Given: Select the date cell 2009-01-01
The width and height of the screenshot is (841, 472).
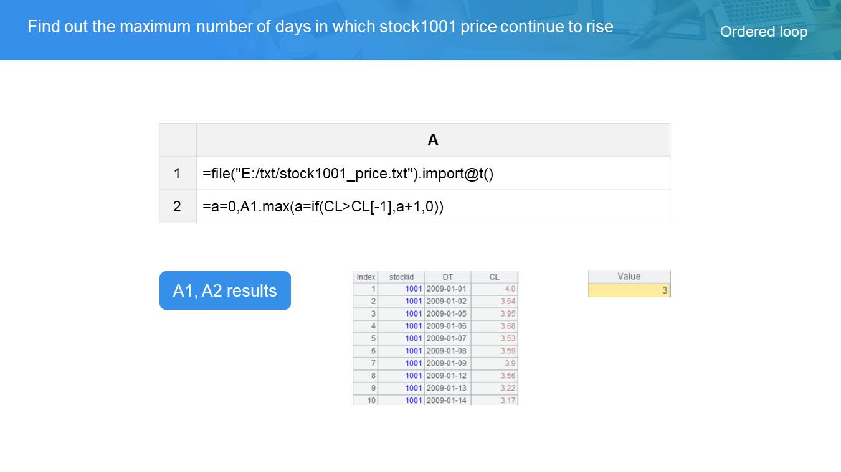Looking at the screenshot, I should (x=447, y=289).
